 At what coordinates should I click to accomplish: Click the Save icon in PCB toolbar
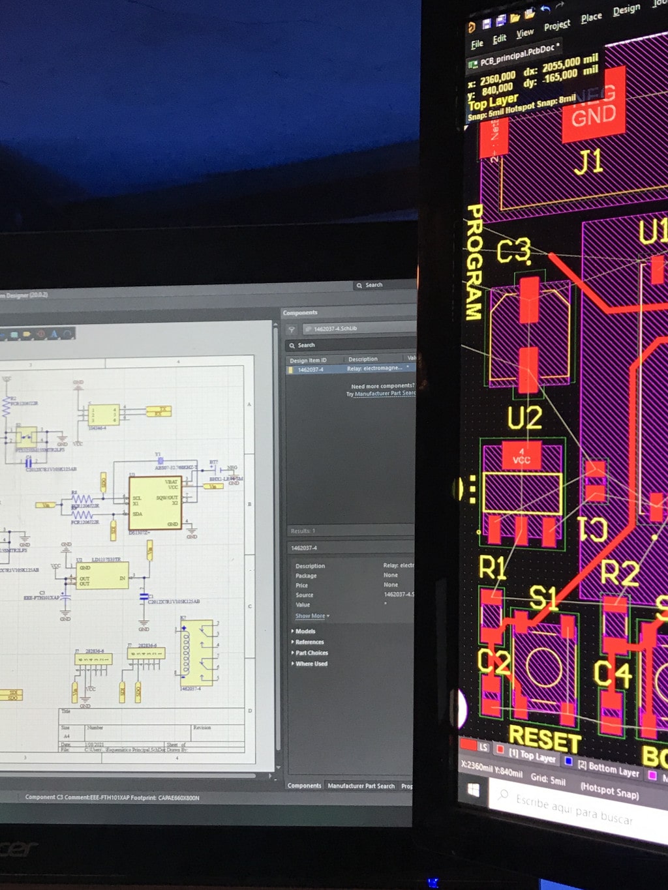(x=487, y=24)
